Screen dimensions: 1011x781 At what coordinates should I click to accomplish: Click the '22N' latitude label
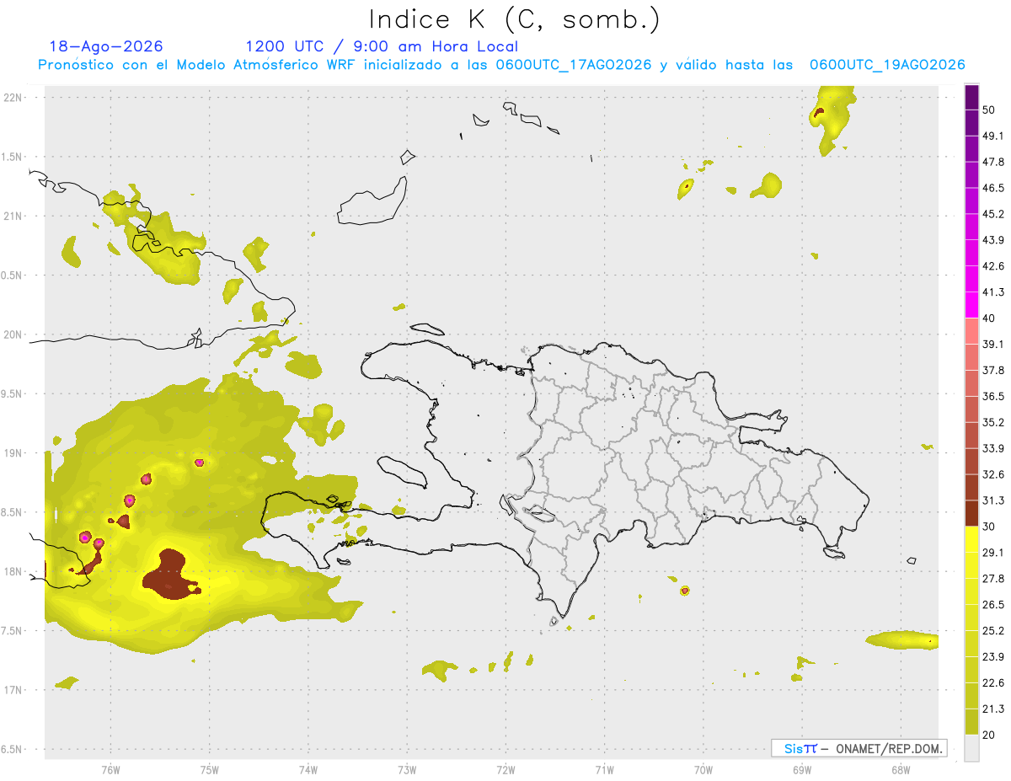[14, 98]
